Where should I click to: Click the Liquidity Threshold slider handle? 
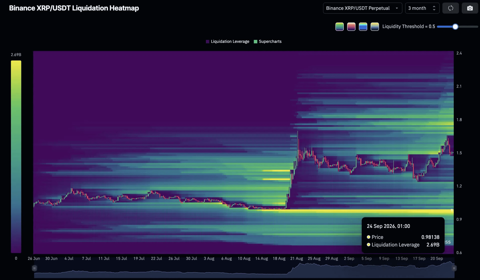455,27
